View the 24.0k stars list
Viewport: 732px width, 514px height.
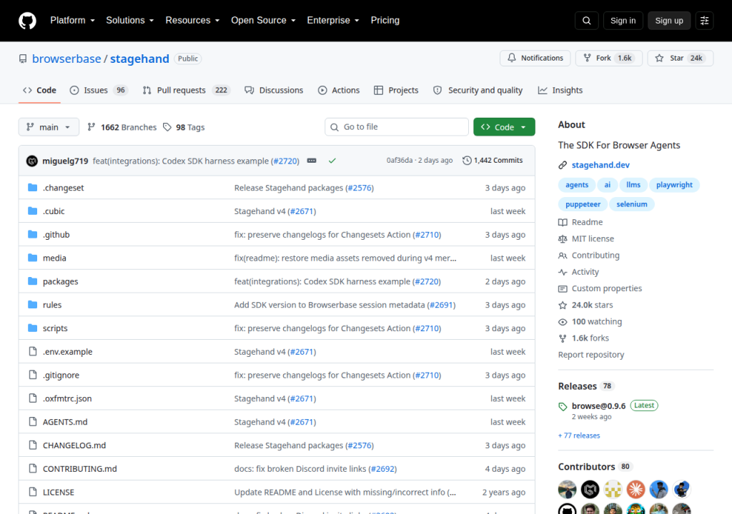[x=585, y=305]
